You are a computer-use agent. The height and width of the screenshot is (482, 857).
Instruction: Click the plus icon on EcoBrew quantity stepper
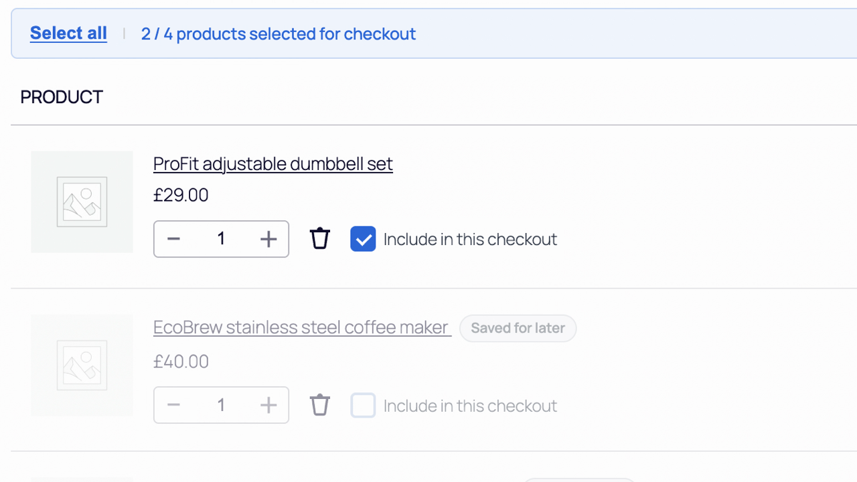tap(268, 404)
